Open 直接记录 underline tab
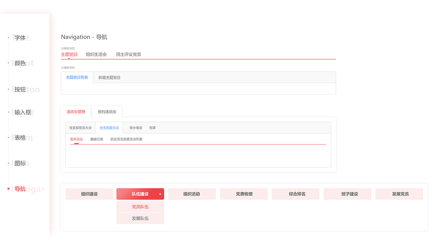Screen dimensions: 440x247 97,139
